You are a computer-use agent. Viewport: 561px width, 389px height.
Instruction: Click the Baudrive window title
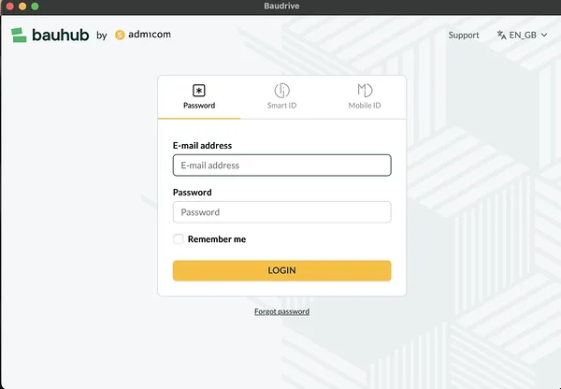coord(280,7)
